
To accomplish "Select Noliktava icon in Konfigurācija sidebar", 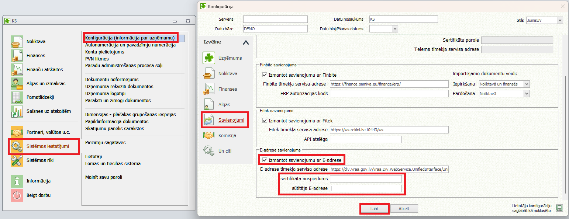I will 209,74.
